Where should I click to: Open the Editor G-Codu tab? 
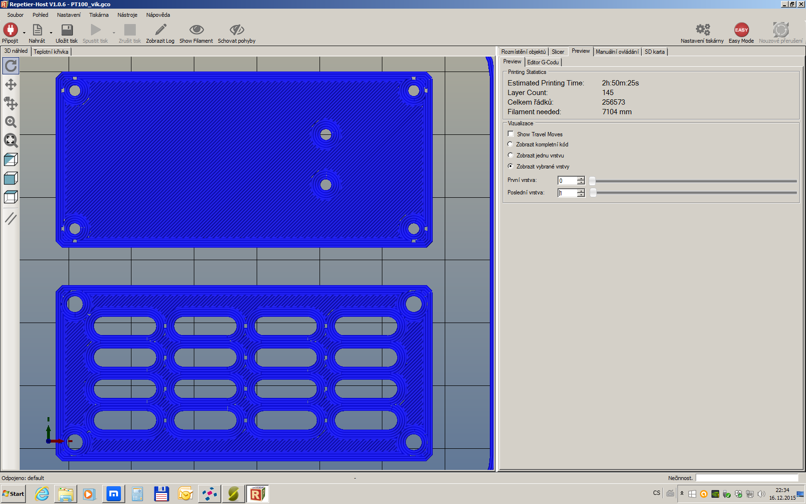(x=543, y=62)
